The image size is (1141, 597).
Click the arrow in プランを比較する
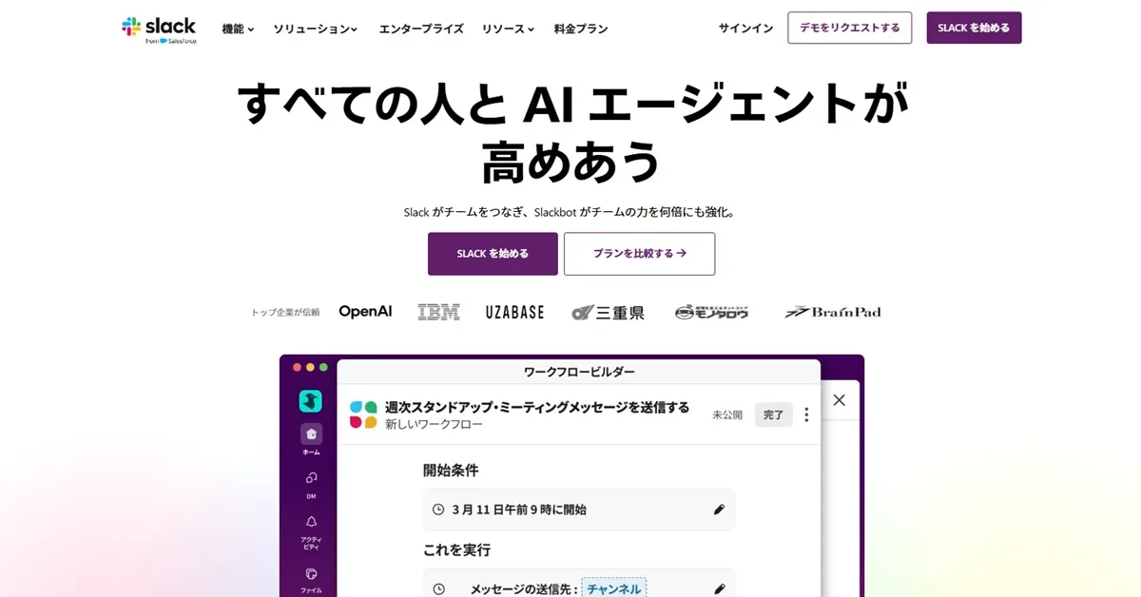coord(681,254)
